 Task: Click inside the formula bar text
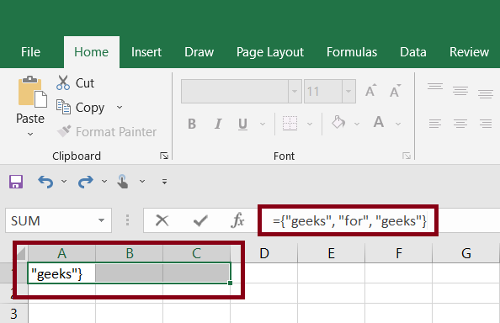tap(349, 220)
